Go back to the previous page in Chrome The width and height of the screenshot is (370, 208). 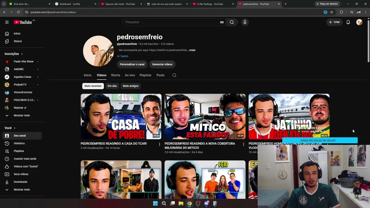4,12
